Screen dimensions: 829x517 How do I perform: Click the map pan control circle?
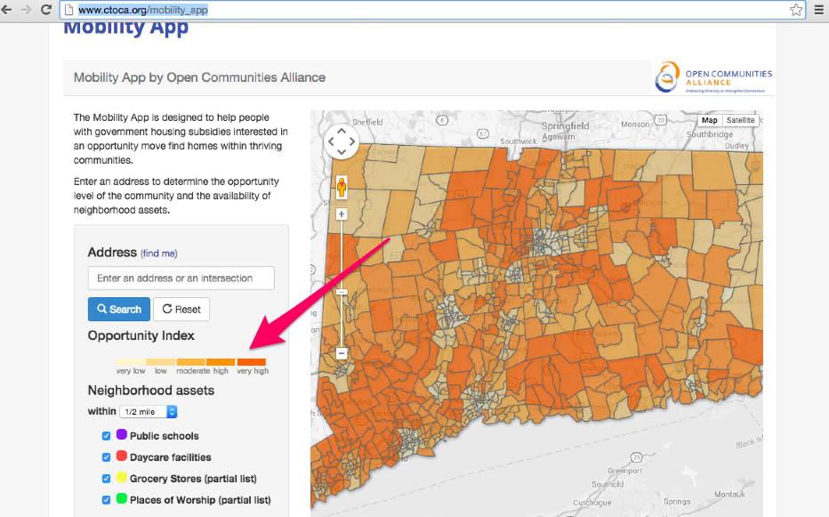click(x=342, y=141)
